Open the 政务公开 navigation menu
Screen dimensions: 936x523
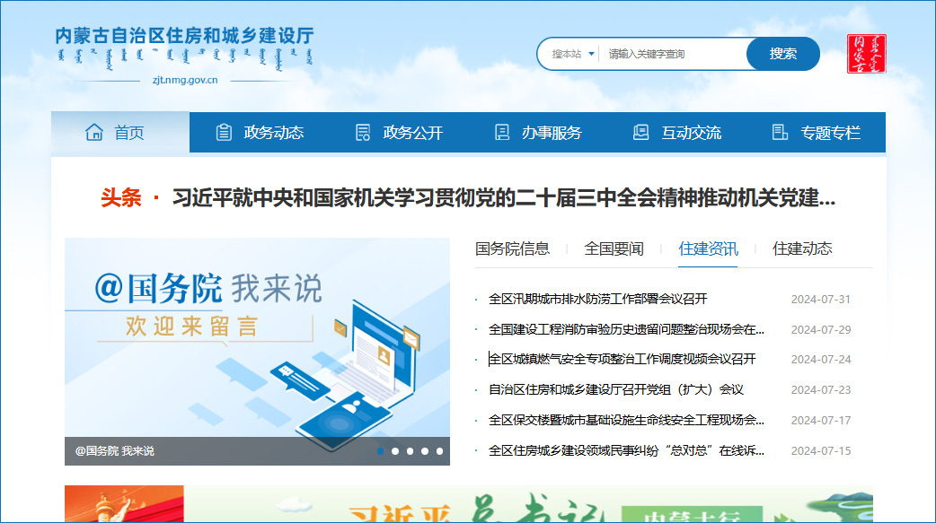(398, 133)
